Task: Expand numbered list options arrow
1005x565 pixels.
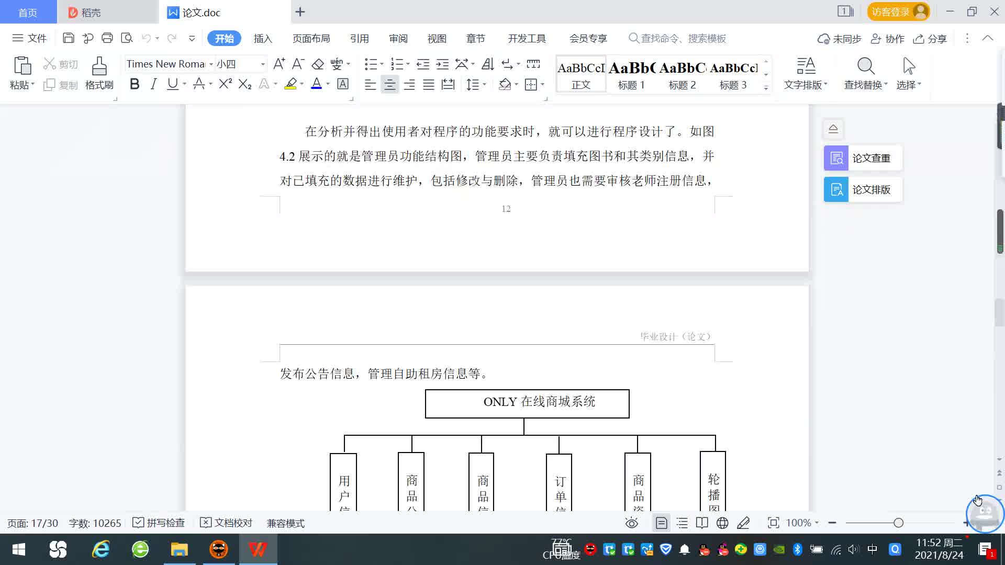Action: click(408, 64)
